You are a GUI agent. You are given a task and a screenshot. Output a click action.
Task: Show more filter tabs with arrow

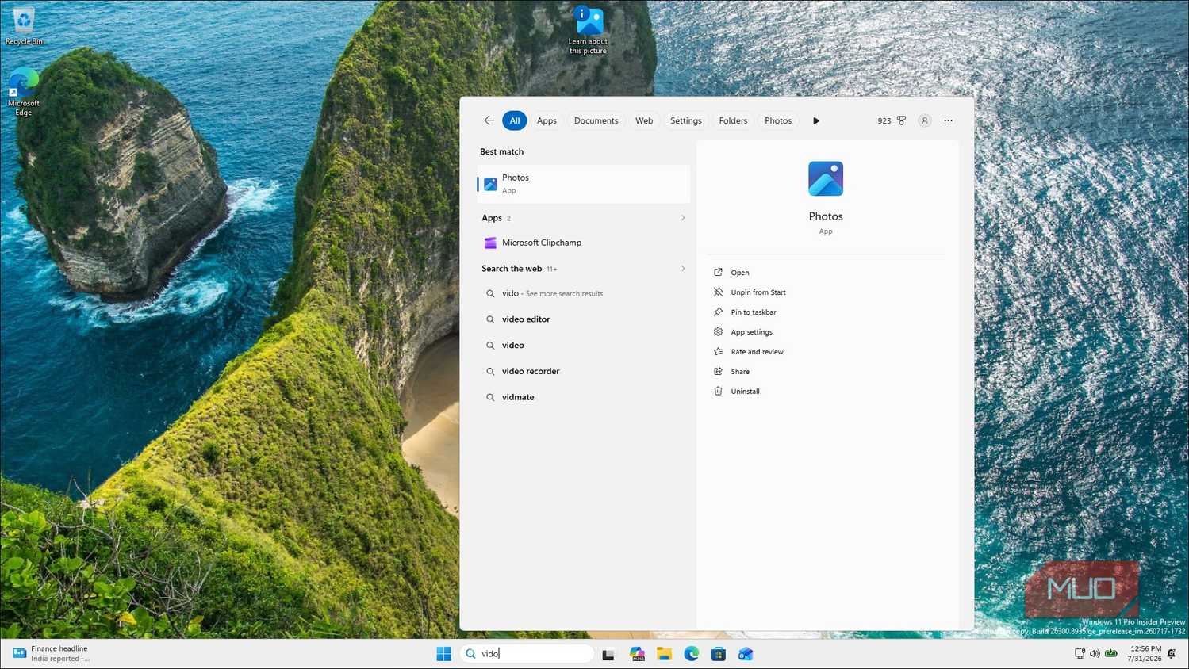[815, 120]
